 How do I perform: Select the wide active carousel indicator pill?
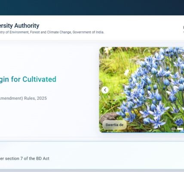180,129
